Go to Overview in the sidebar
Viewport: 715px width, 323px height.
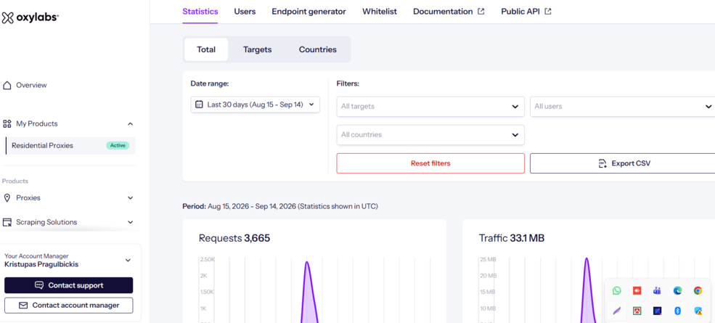[x=31, y=86]
